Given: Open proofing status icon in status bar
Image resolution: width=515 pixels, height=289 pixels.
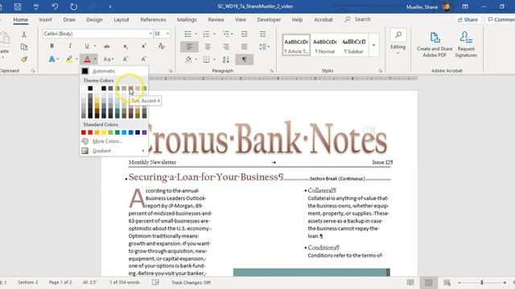Looking at the screenshot, I should [x=155, y=283].
